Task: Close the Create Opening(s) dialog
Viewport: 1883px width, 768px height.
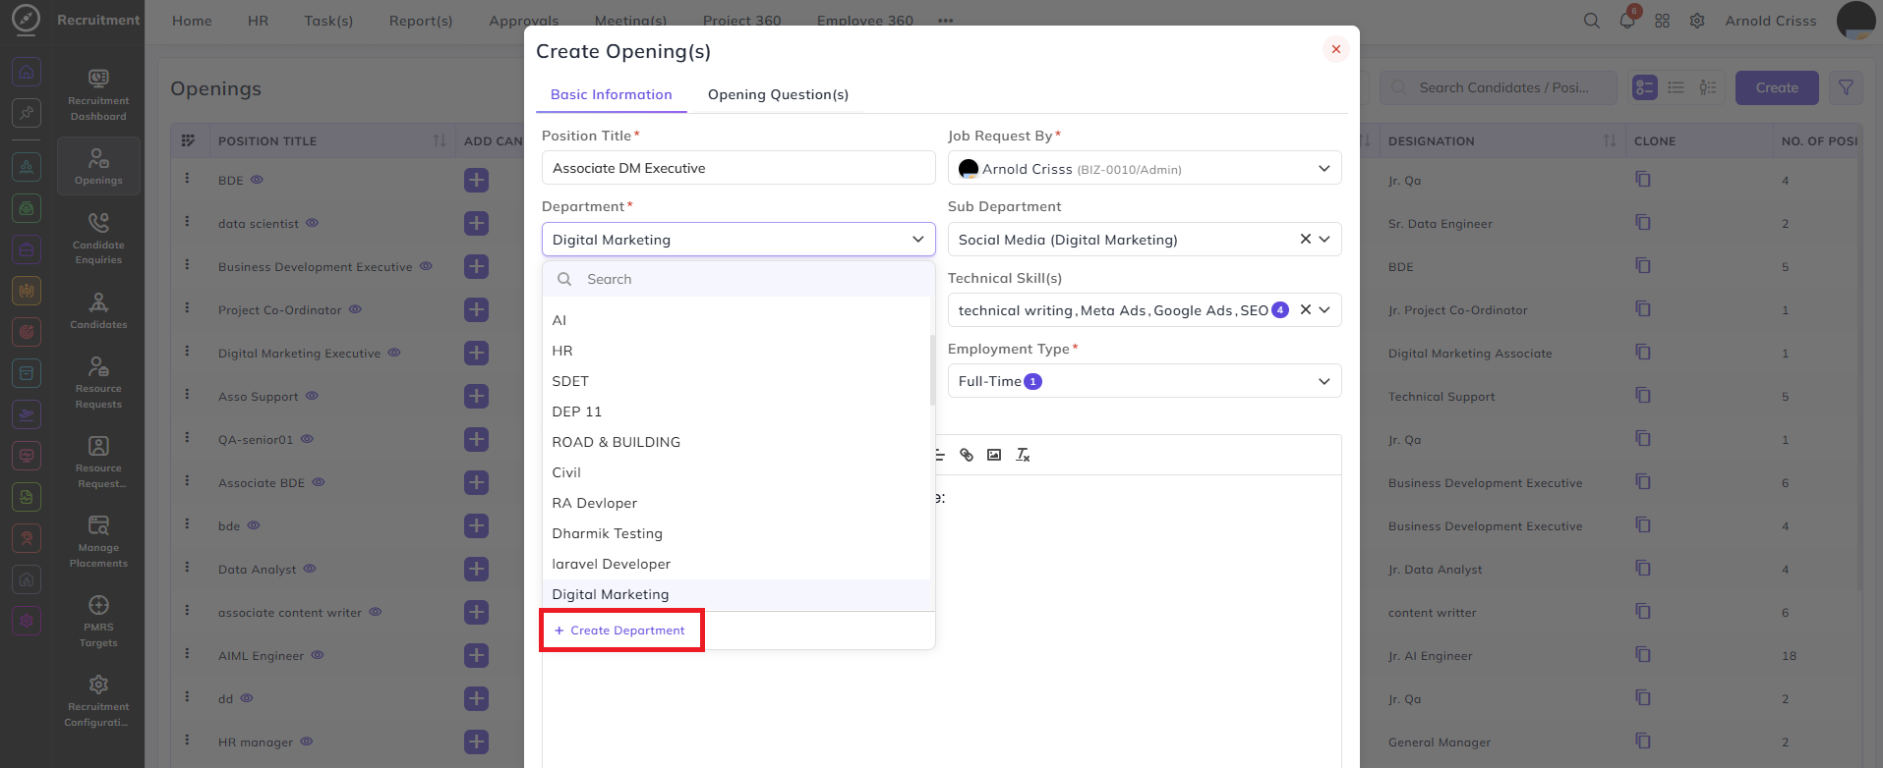Action: click(1335, 49)
